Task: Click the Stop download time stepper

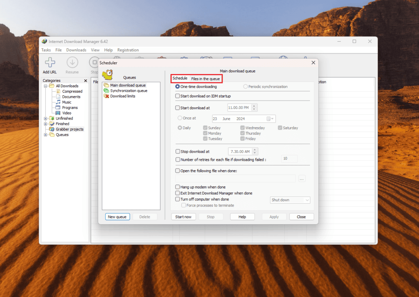Action: (255, 151)
